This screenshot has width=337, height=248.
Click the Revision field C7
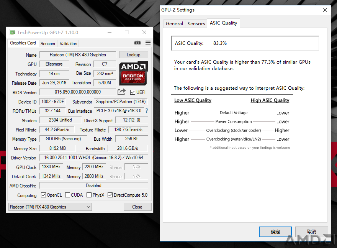(x=105, y=64)
